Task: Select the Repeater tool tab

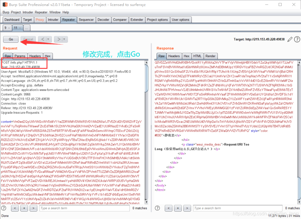Action: (69, 20)
